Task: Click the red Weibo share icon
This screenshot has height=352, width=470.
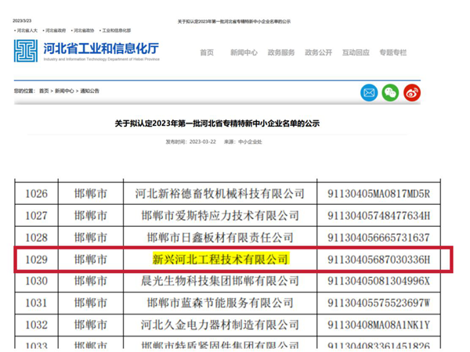Action: (412, 93)
